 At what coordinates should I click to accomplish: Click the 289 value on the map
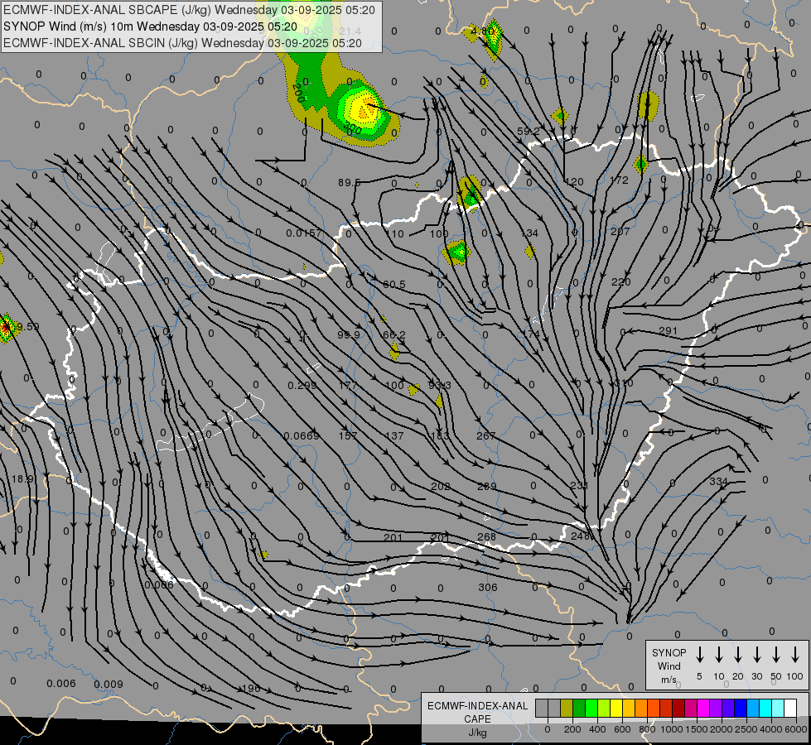[x=487, y=486]
